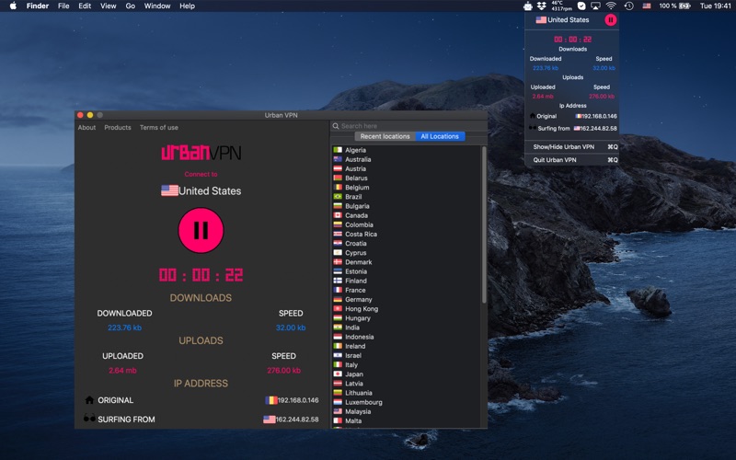This screenshot has height=460, width=736.
Task: Open the Apple menu
Action: click(x=13, y=6)
